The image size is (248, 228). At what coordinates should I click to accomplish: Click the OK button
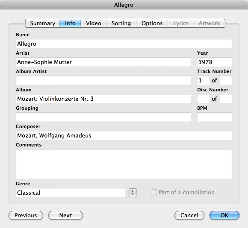pos(224,215)
